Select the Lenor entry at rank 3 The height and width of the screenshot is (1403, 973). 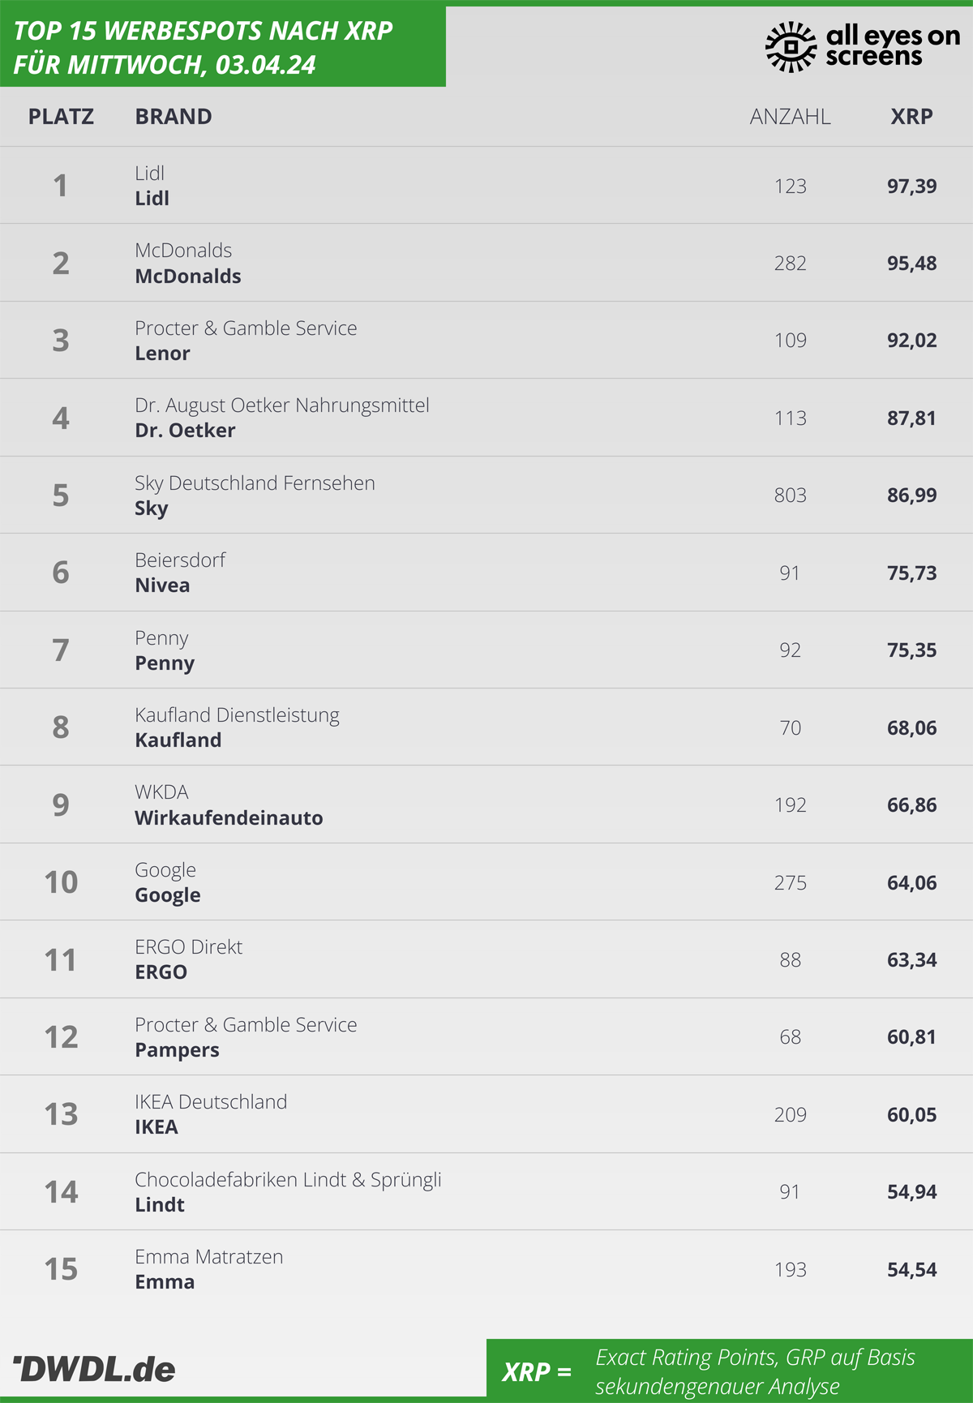click(486, 341)
